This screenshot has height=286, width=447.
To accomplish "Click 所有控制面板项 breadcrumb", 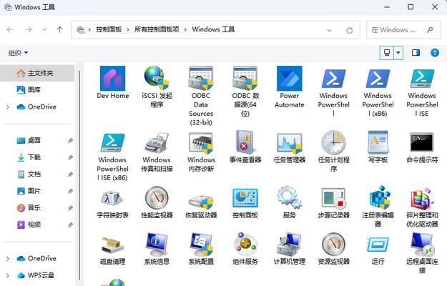I will tap(157, 29).
